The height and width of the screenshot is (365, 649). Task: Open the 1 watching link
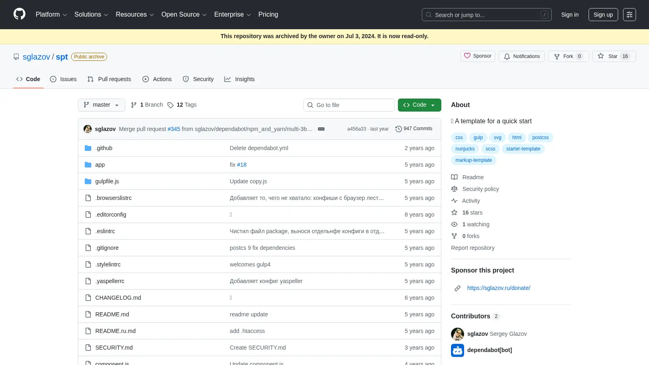pyautogui.click(x=470, y=224)
